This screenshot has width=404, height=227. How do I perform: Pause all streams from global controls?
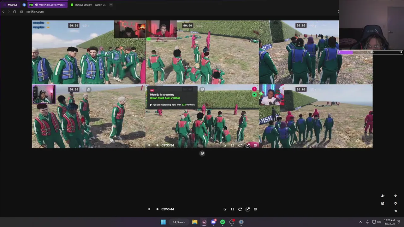pos(149,209)
